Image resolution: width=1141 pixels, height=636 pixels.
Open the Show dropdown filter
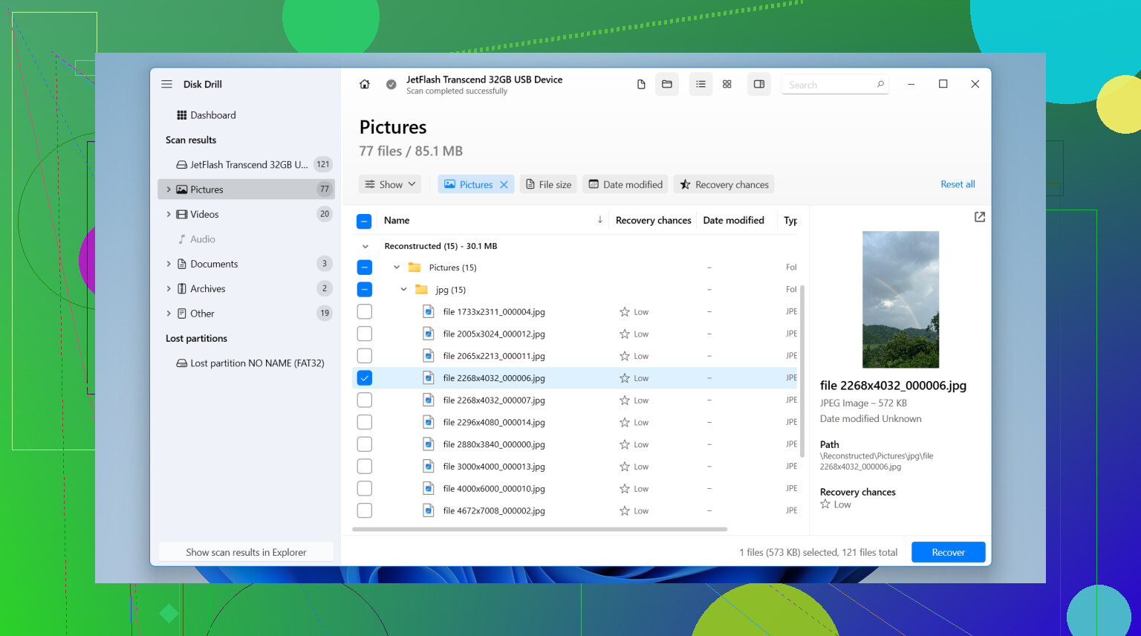390,184
